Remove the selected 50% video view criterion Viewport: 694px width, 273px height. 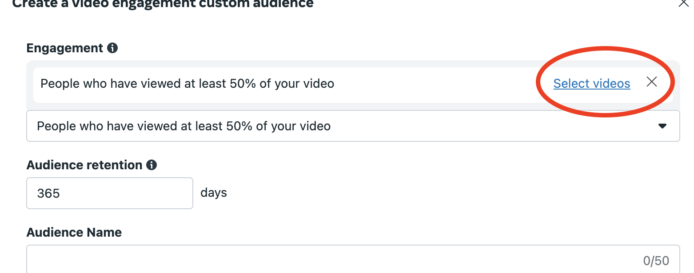(651, 82)
